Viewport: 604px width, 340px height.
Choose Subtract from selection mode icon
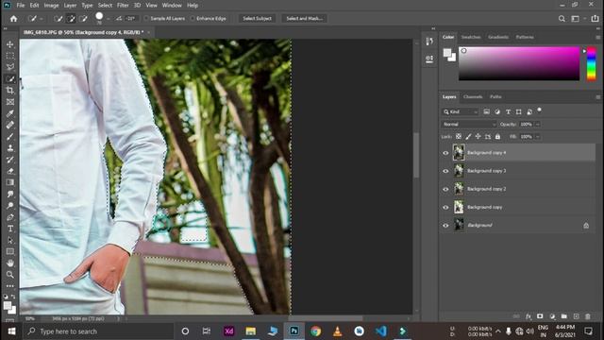click(83, 19)
